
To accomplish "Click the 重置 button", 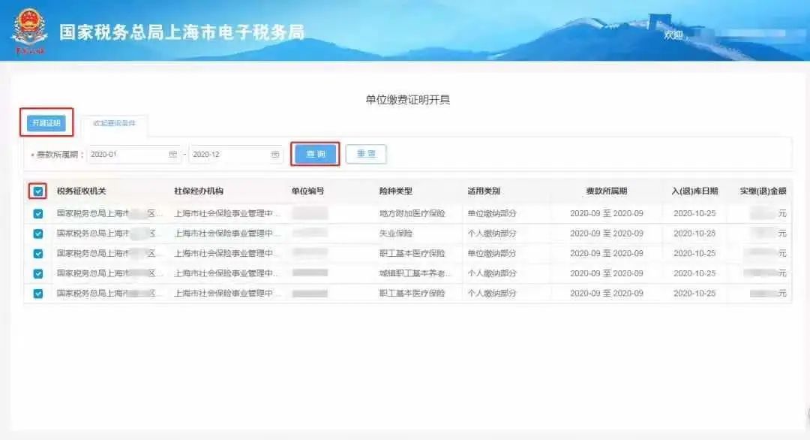I will pyautogui.click(x=367, y=153).
